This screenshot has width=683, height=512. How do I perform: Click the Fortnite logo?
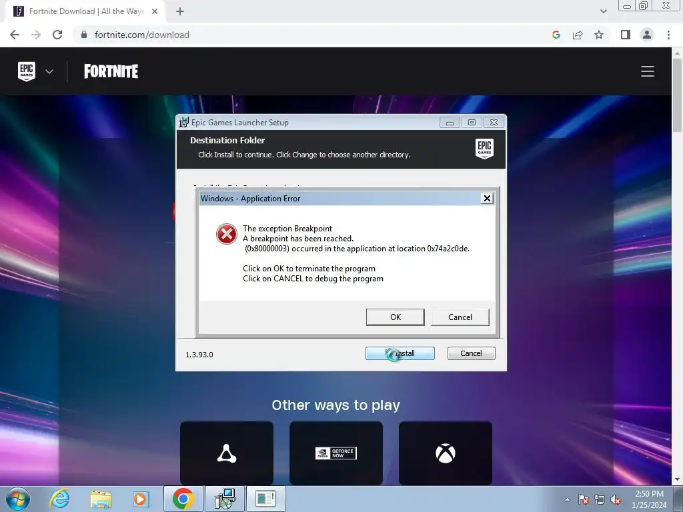pos(111,71)
